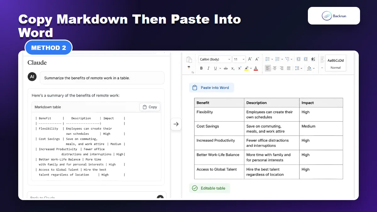
Task: Insert a numbered list
Action: [277, 59]
